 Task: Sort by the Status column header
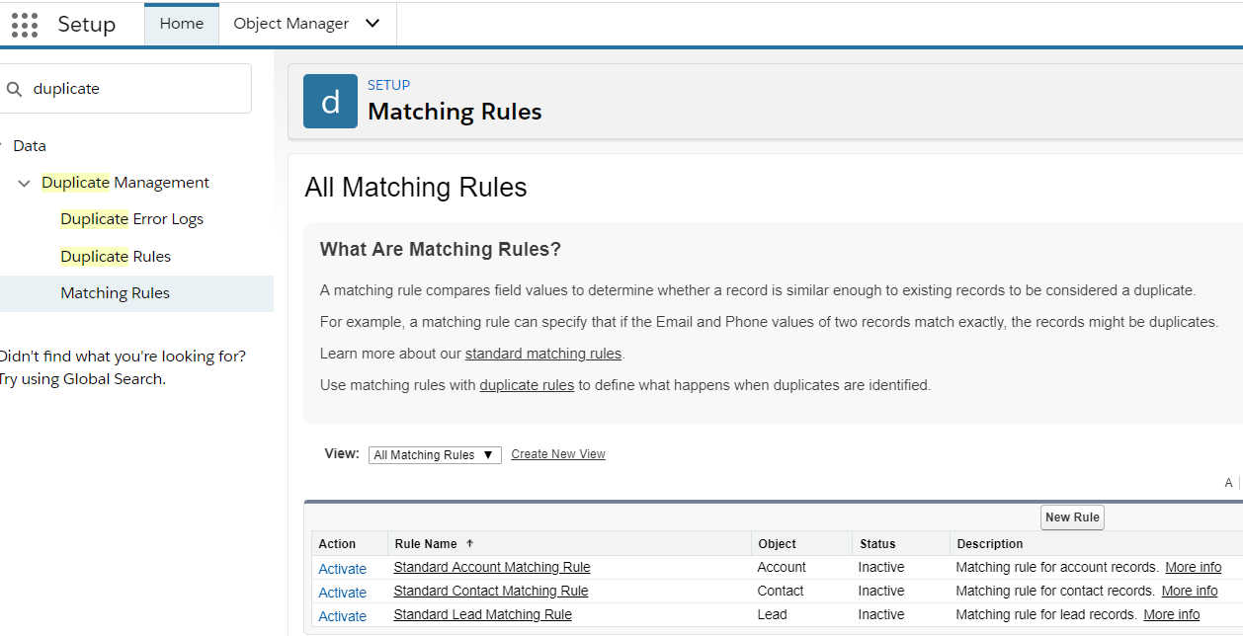[877, 544]
